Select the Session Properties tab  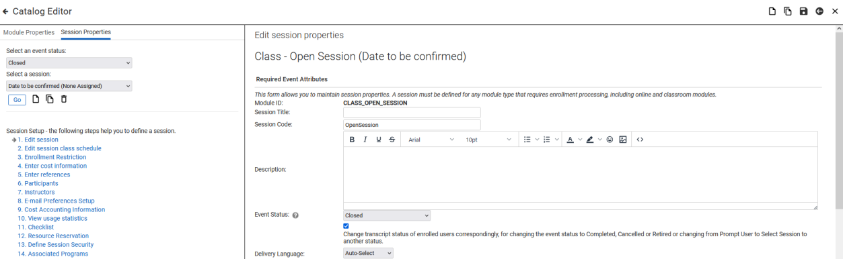tap(86, 32)
